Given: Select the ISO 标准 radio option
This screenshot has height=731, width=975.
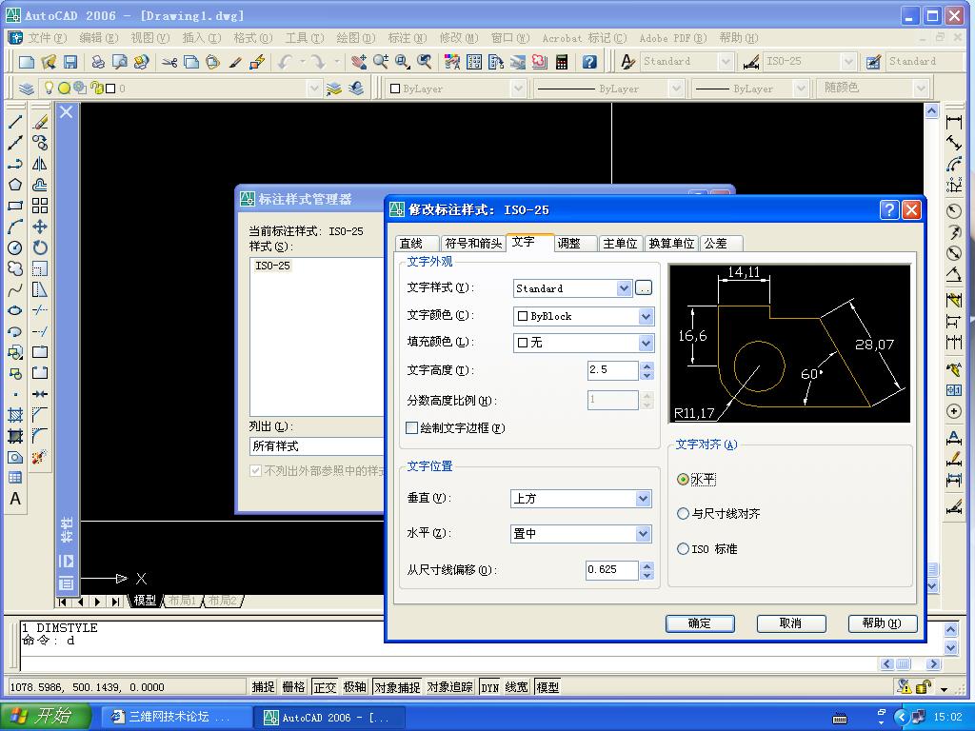Looking at the screenshot, I should point(683,549).
